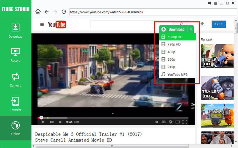The width and height of the screenshot is (238, 148).
Task: Click the YouTube logo
Action: point(57,24)
